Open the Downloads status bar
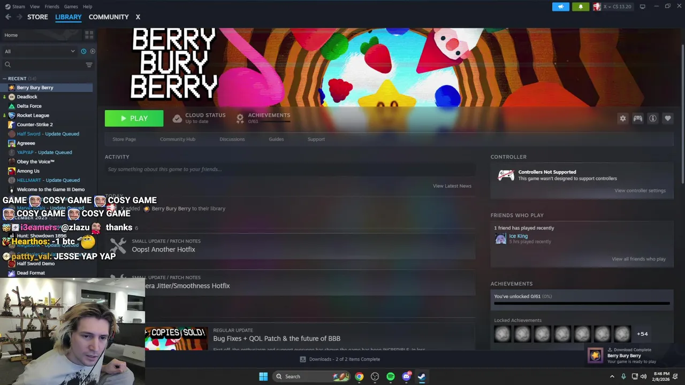The width and height of the screenshot is (685, 385). 340,359
